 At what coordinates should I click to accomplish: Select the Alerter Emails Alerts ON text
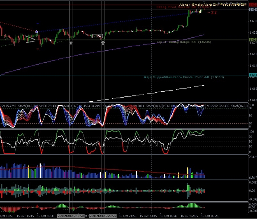click(199, 5)
